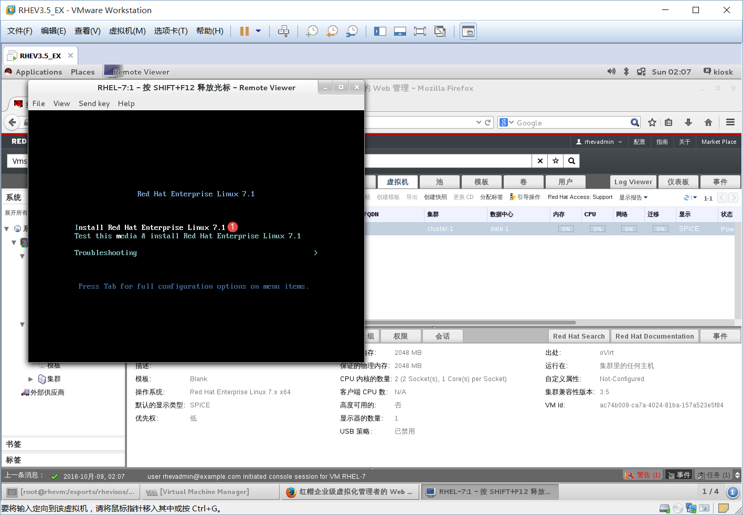Click the workspace switcher 1 / 4

pyautogui.click(x=710, y=491)
